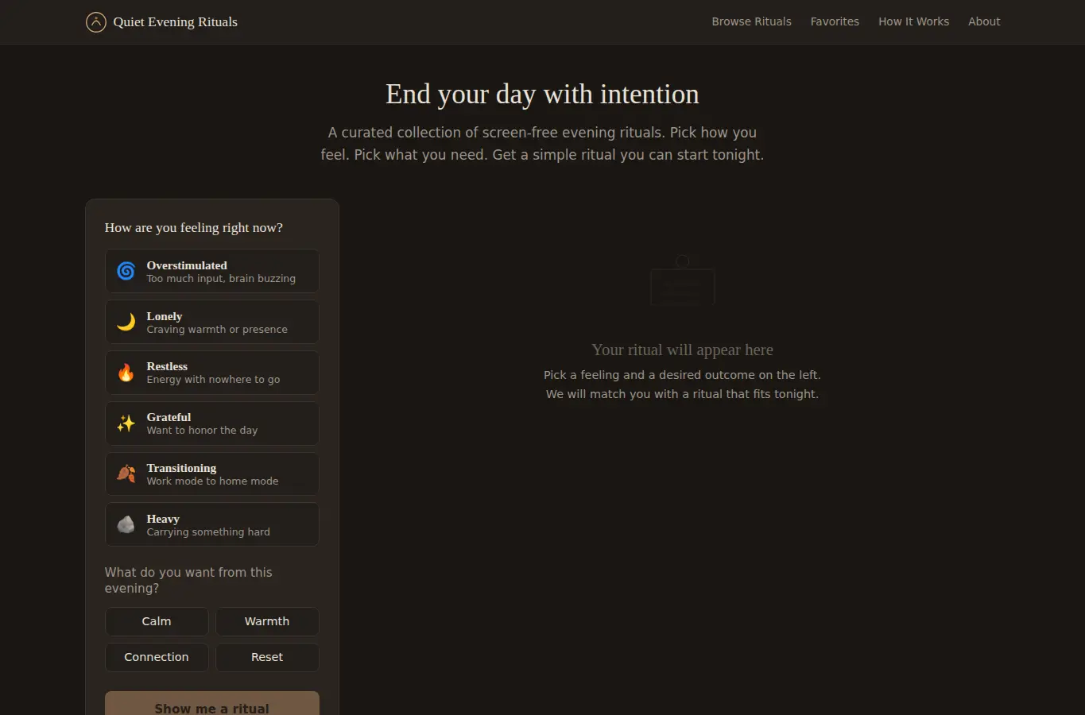Open the How It Works page

point(913,21)
